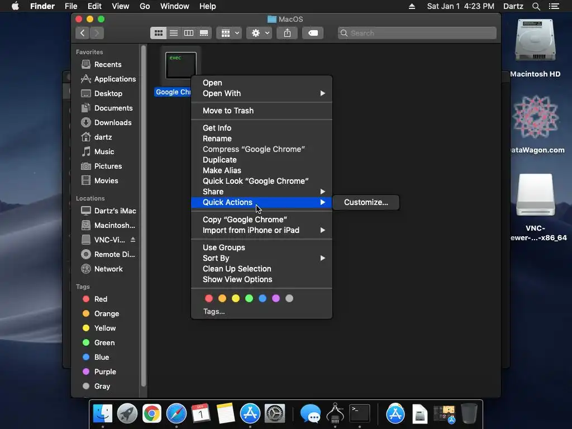
Task: Choose Move to Trash
Action: (261, 111)
